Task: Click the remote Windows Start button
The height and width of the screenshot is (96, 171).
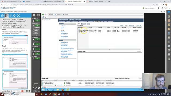Action: click(x=43, y=90)
